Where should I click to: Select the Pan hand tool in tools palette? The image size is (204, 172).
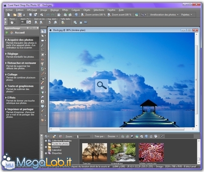[x=42, y=31]
